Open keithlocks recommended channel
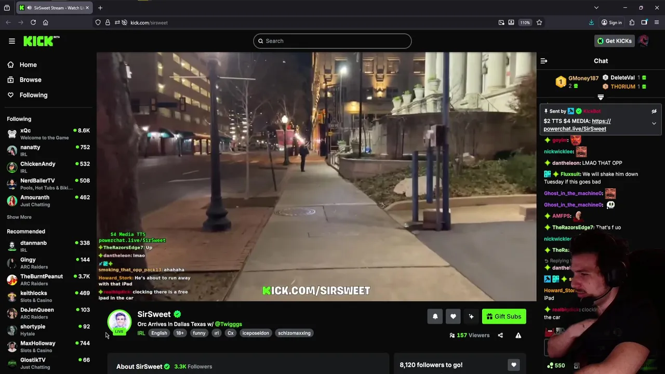This screenshot has height=374, width=665. (x=48, y=297)
